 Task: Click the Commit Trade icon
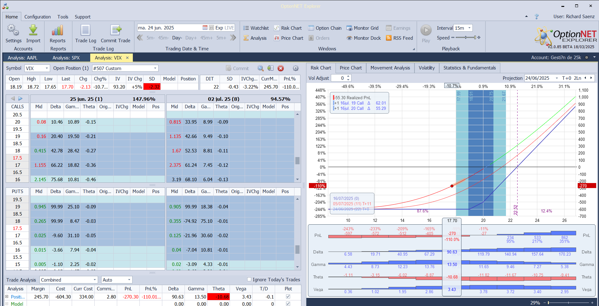click(116, 30)
